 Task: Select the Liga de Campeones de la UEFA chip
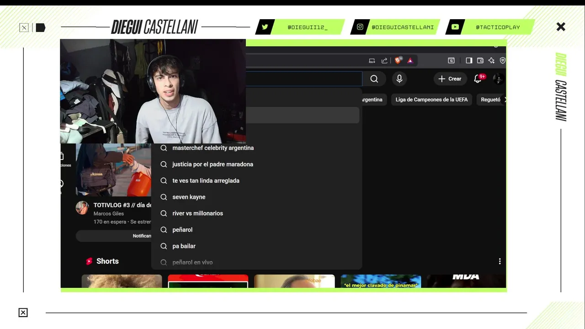431,100
